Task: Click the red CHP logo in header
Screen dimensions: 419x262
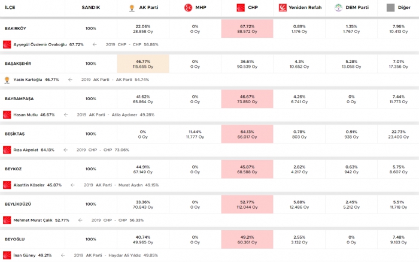Action: 240,8
